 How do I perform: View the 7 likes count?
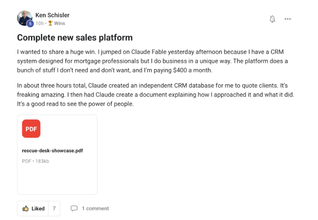click(54, 208)
